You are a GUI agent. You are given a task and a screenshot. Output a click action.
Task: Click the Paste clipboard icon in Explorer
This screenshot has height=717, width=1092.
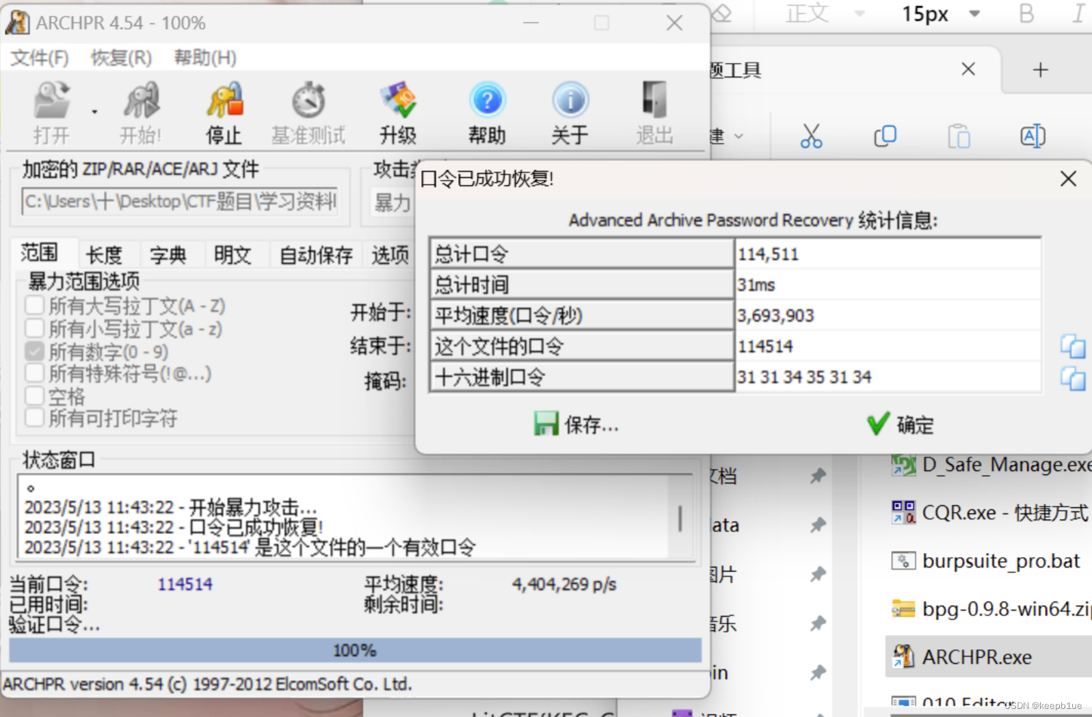(x=959, y=136)
